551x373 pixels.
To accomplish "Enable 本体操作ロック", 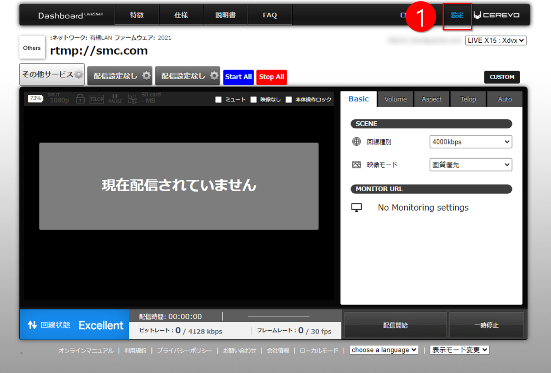I will click(289, 100).
